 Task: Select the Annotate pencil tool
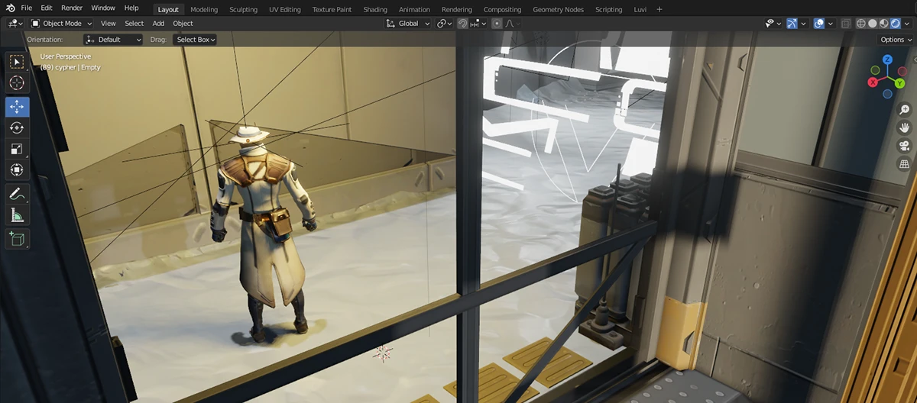pyautogui.click(x=17, y=194)
